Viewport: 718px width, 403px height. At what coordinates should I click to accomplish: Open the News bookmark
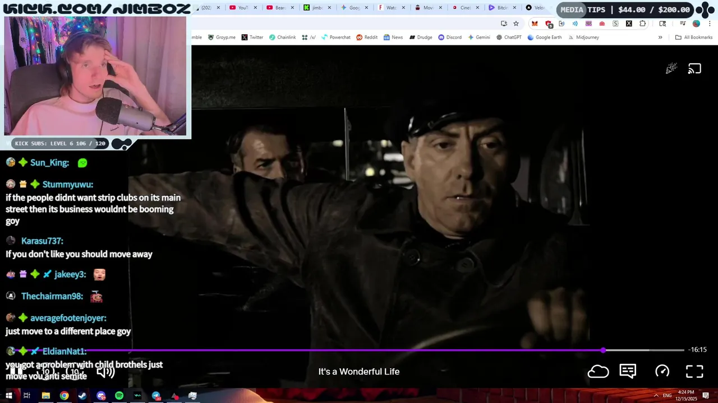pyautogui.click(x=393, y=37)
